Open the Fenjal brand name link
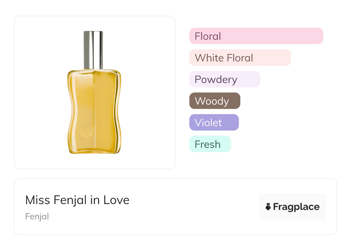This screenshot has height=249, width=351. coord(37,216)
